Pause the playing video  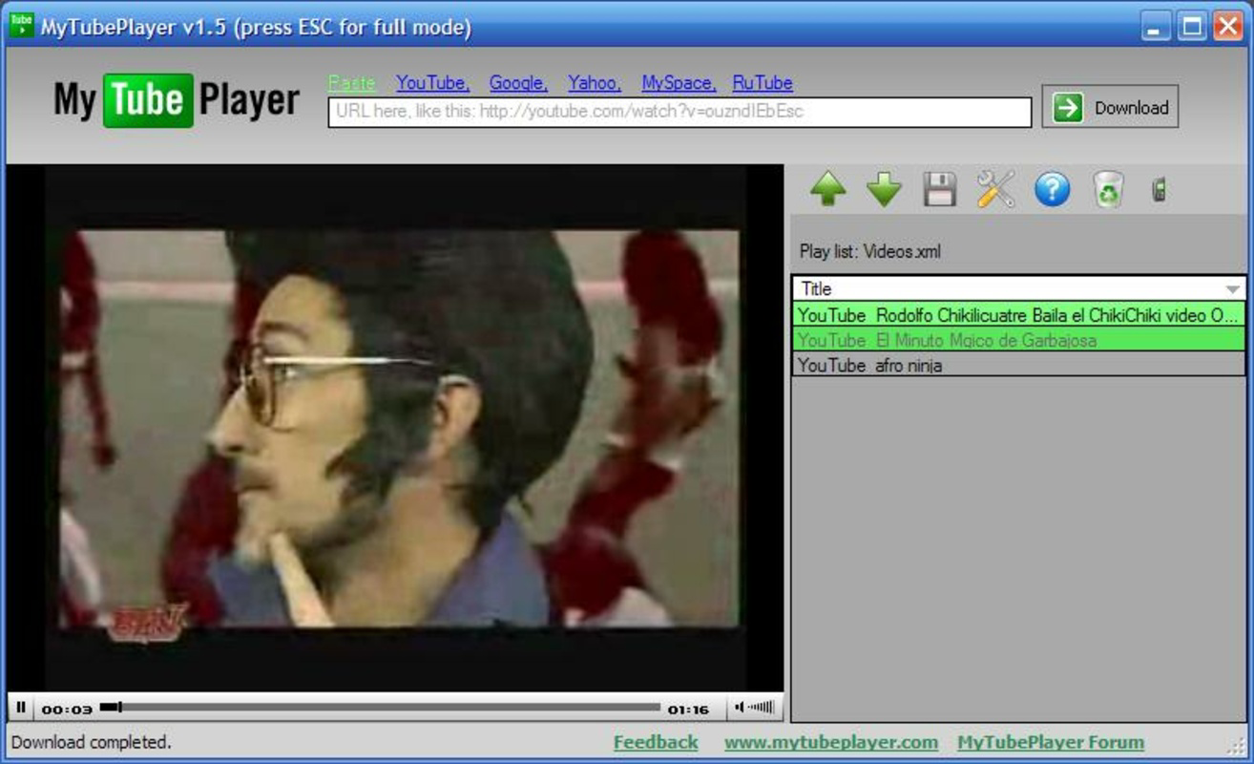click(21, 708)
